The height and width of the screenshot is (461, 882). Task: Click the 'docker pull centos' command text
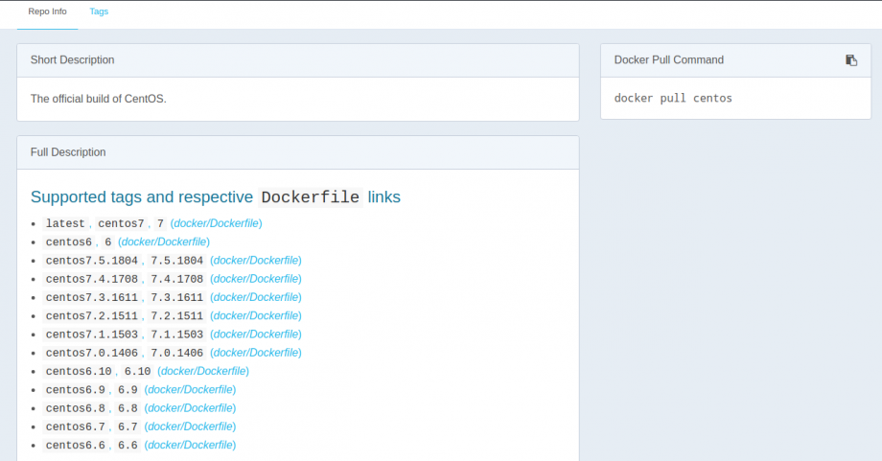(x=673, y=99)
